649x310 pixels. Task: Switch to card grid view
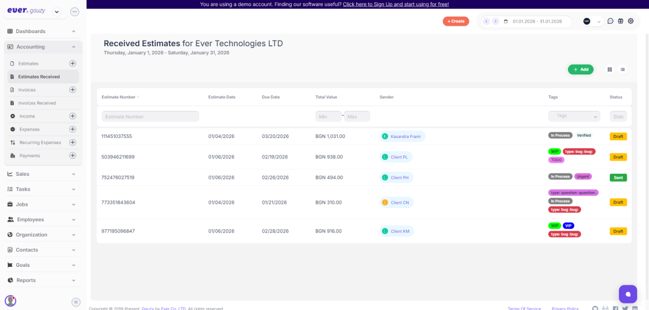point(609,70)
